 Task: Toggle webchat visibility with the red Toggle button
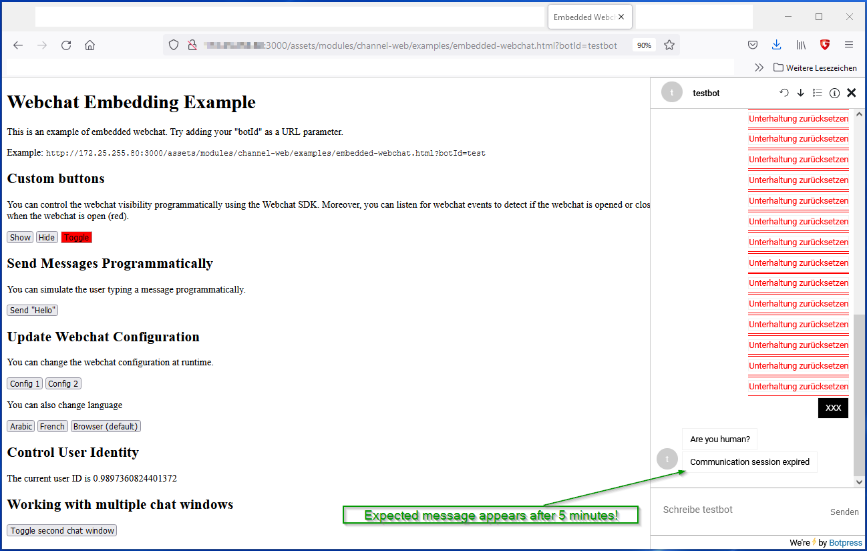76,236
